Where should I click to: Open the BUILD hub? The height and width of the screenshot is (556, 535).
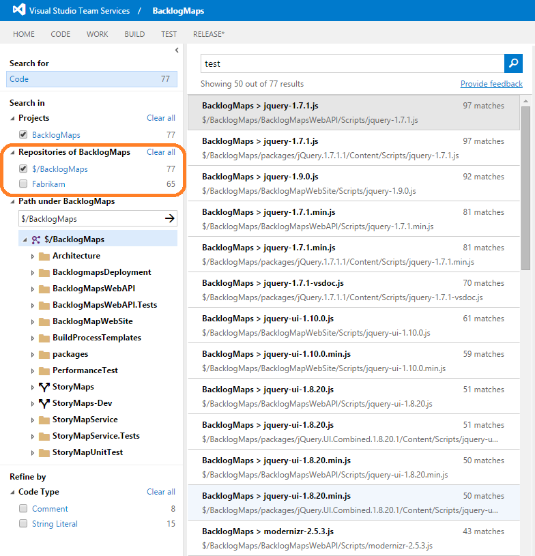134,34
